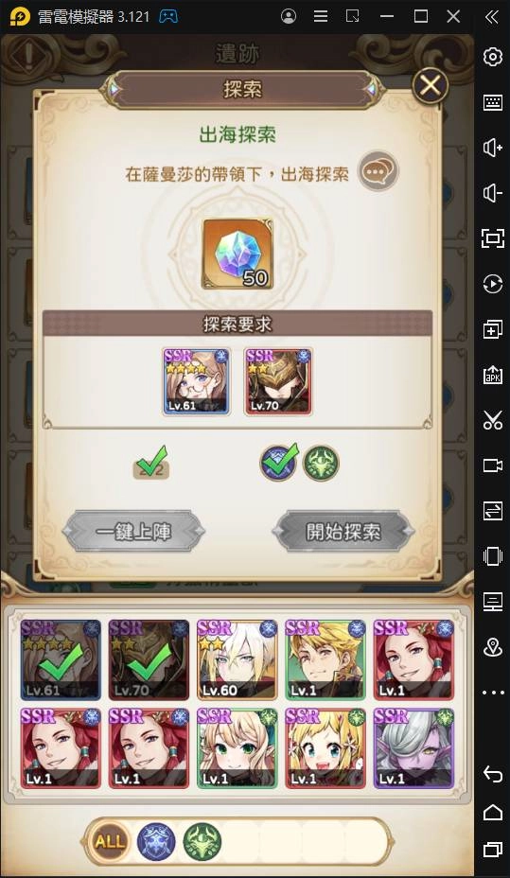Deselect the checked Lv.61 hero card
Image resolution: width=510 pixels, height=878 pixels.
coord(61,659)
